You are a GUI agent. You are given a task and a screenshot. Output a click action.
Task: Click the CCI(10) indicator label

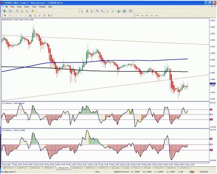[13, 103]
